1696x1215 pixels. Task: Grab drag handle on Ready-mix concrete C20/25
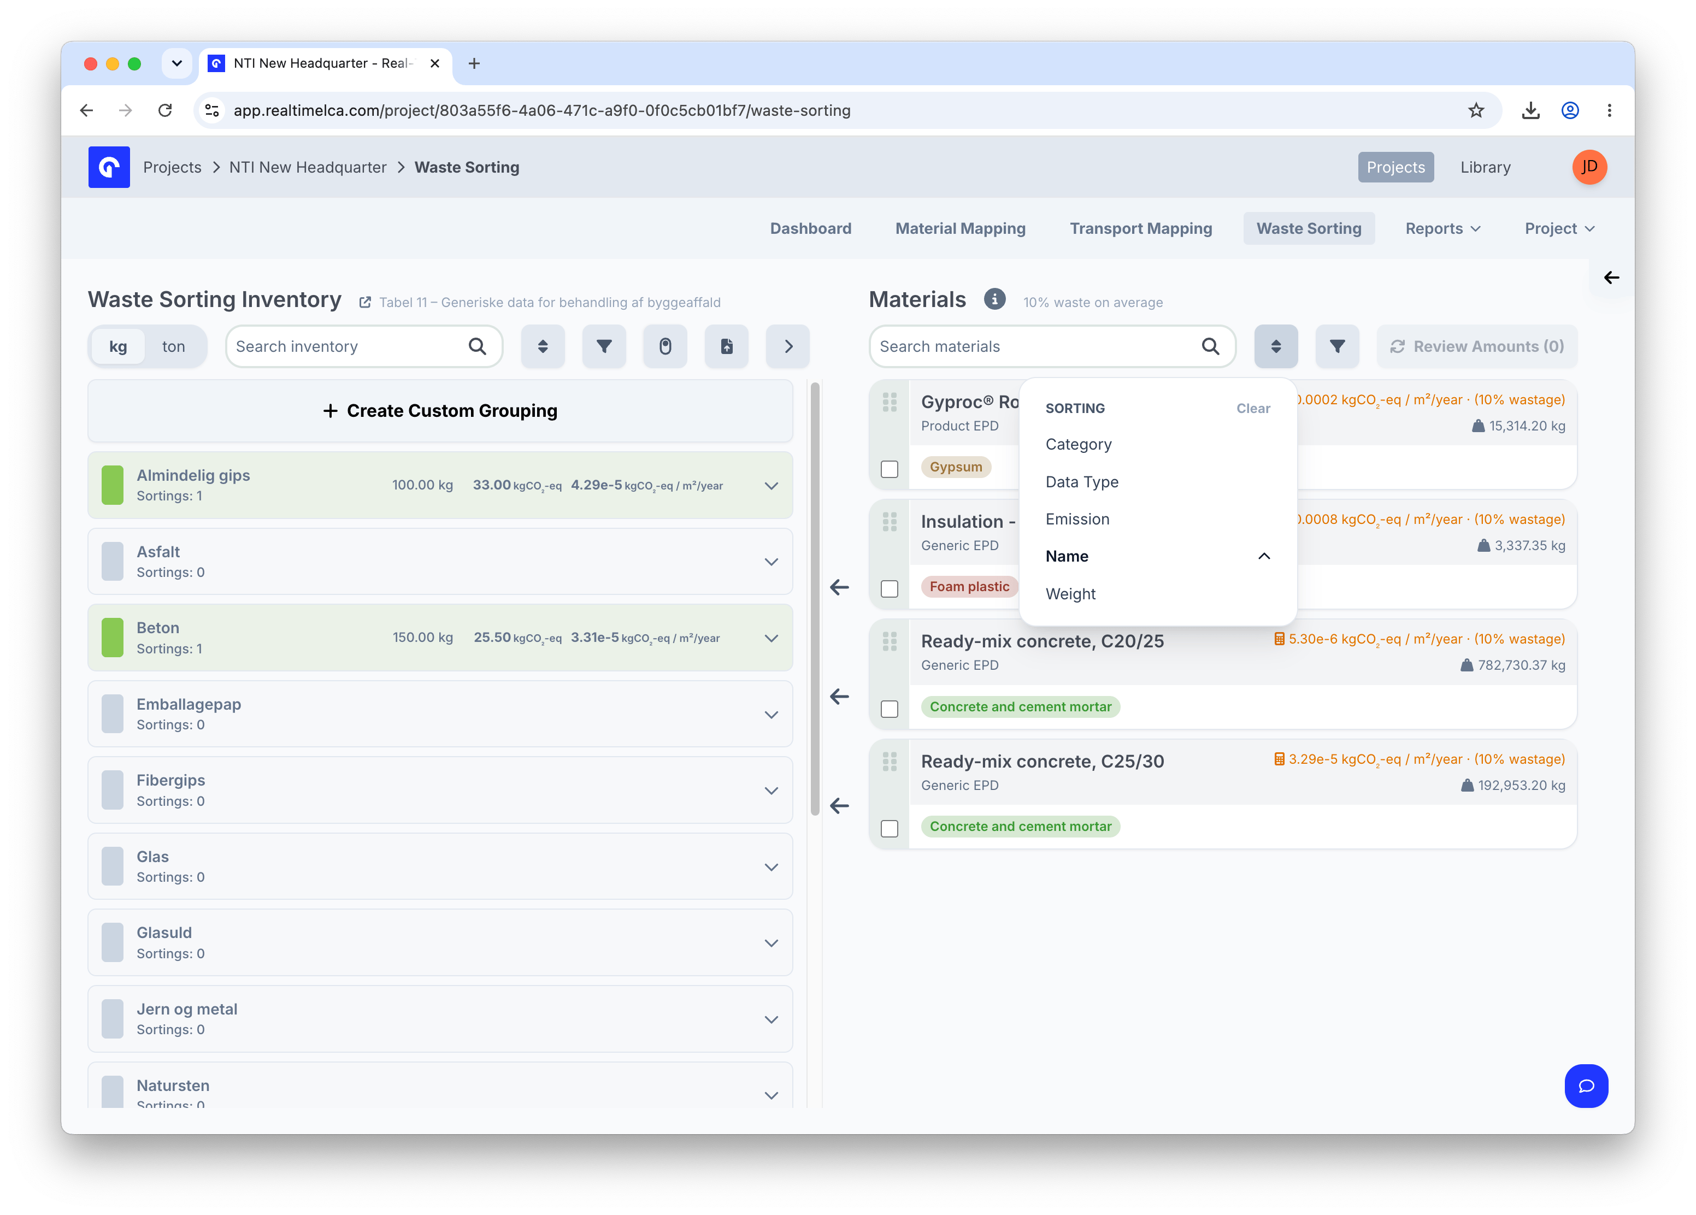890,641
